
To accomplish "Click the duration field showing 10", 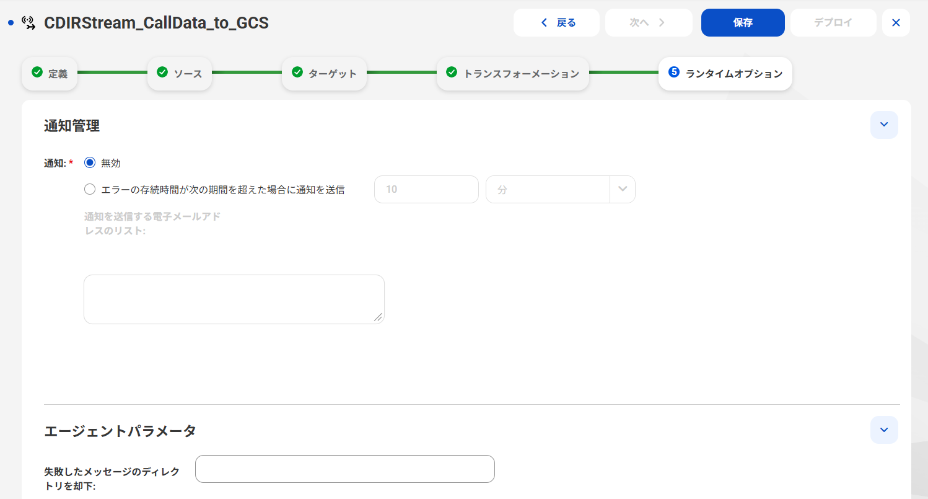I will click(x=426, y=189).
